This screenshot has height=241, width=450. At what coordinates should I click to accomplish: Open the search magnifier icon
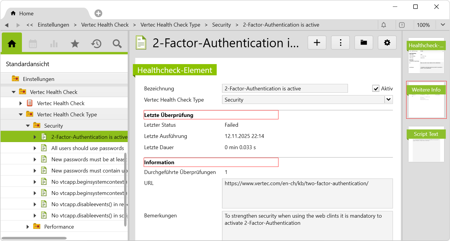point(117,44)
